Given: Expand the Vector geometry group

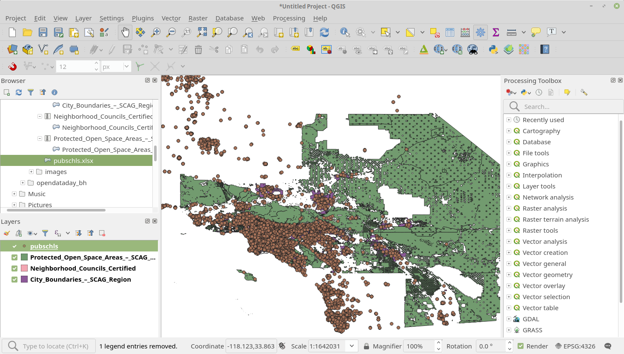Looking at the screenshot, I should point(509,275).
